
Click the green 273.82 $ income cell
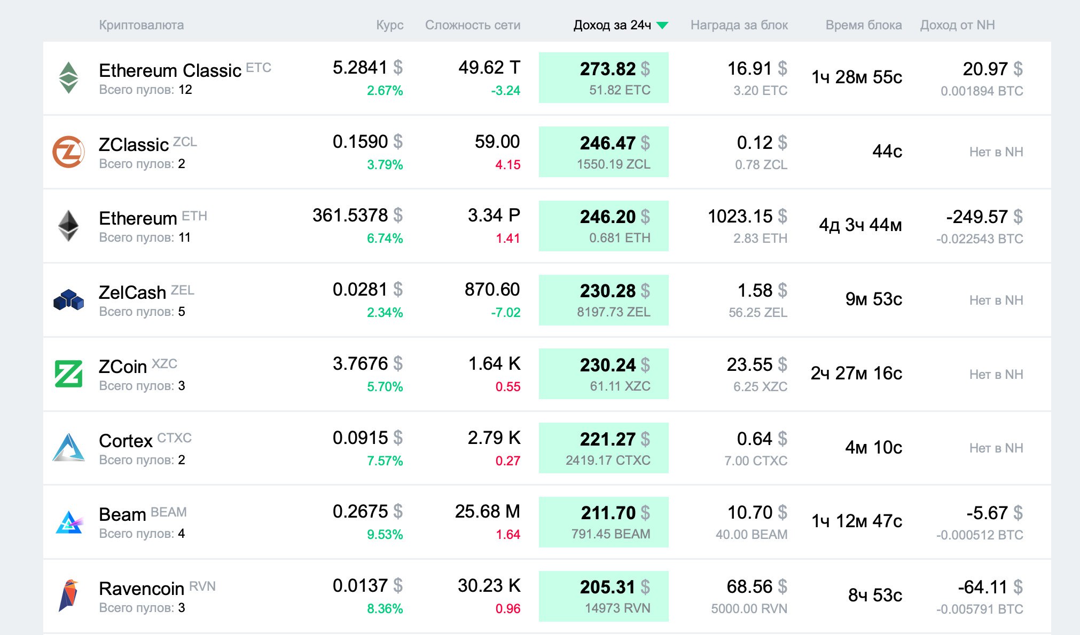[604, 78]
